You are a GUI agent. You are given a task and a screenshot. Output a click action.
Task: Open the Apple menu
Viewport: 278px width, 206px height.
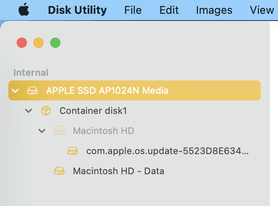click(24, 10)
